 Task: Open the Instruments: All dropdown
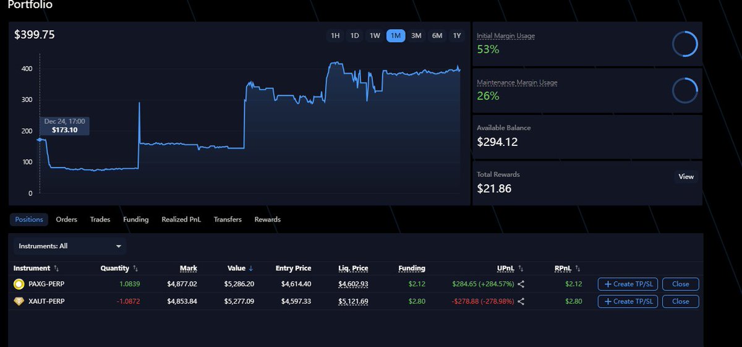pos(70,246)
